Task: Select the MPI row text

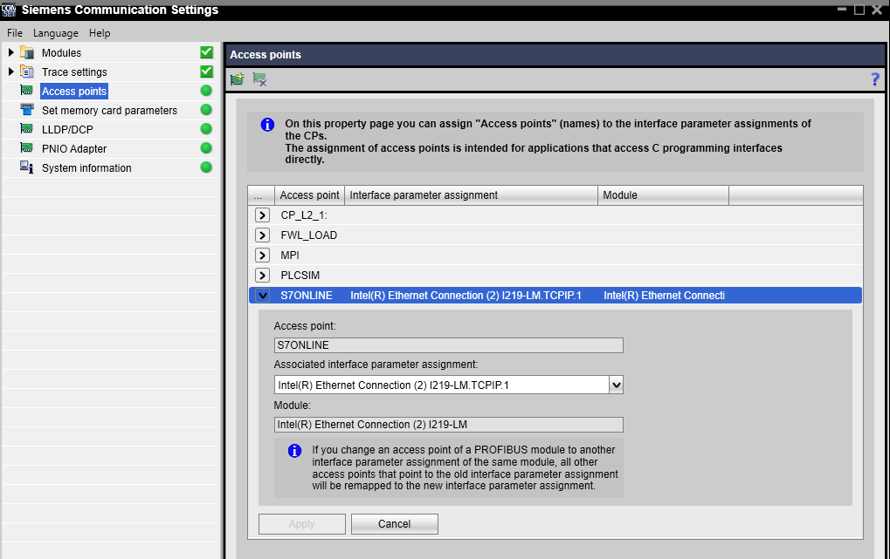Action: coord(290,256)
